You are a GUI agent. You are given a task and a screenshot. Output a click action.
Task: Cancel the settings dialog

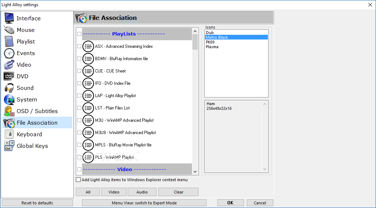(260, 203)
